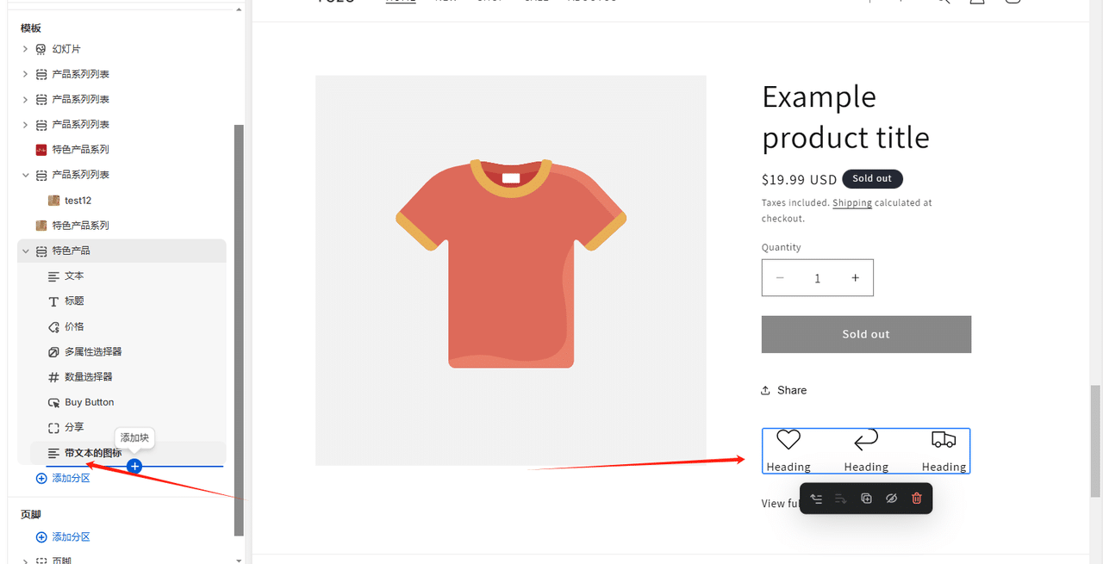Screen dimensions: 1103x564
Task: Hide block with the eye-slash icon
Action: (891, 499)
